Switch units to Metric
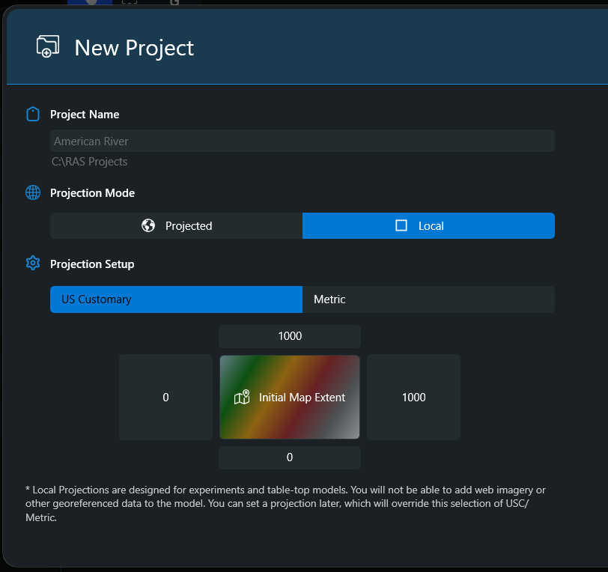 [428, 299]
